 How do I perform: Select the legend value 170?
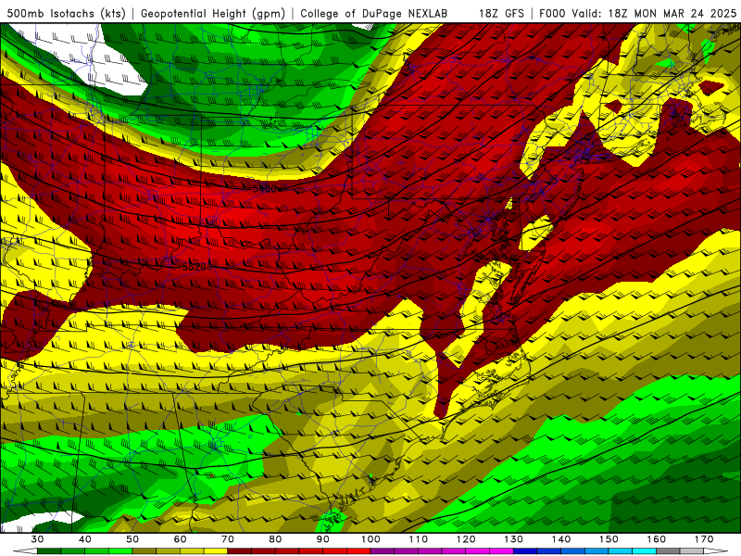click(x=704, y=539)
